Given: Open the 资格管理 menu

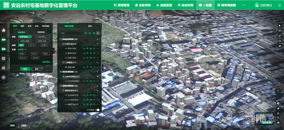Looking at the screenshot, I should click(122, 5).
